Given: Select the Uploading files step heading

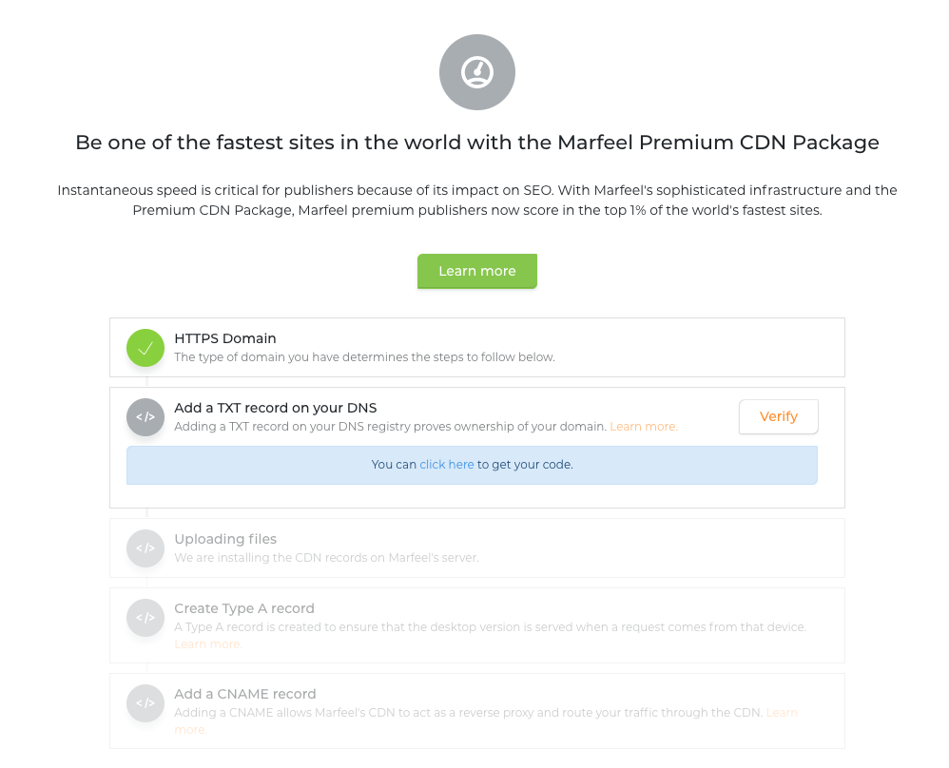Looking at the screenshot, I should (x=225, y=539).
